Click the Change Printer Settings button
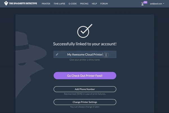The width and height of the screenshot is (169, 113). [x=85, y=102]
